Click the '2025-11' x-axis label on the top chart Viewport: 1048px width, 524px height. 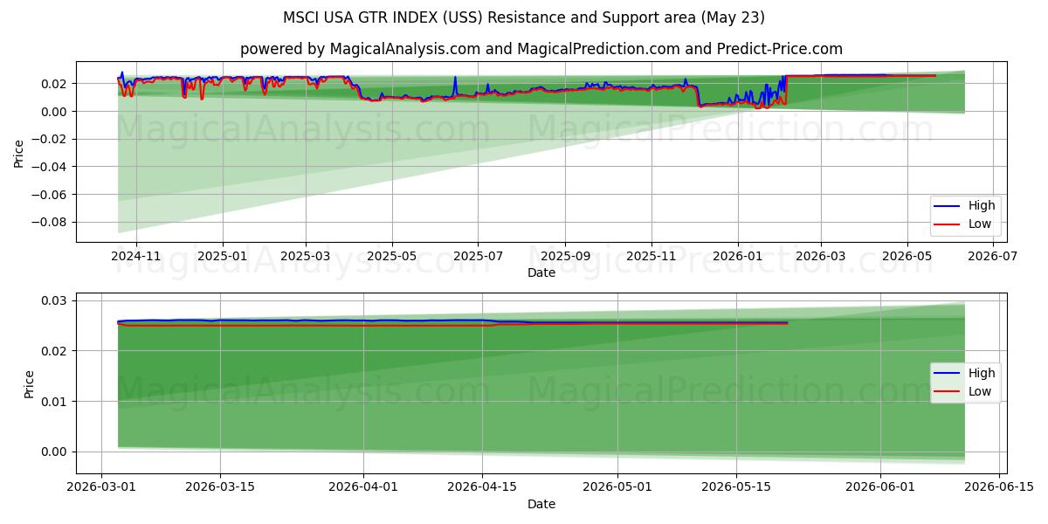[x=652, y=258]
